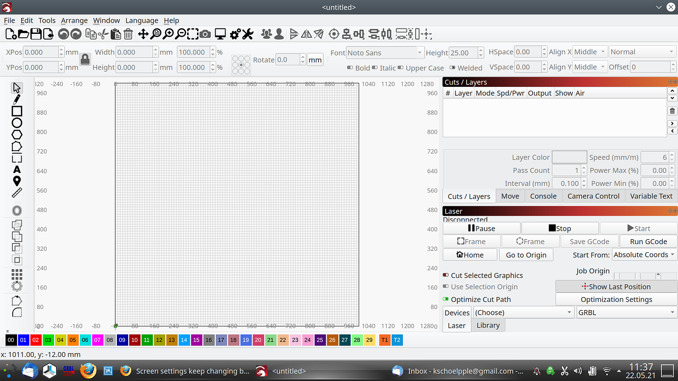Open Device Settings via the gears icon

point(235,34)
